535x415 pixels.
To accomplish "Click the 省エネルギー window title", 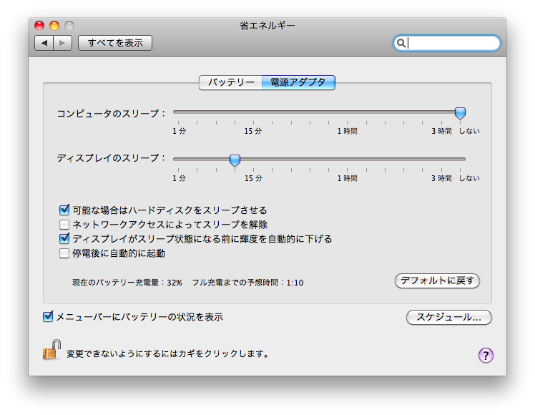I will pyautogui.click(x=267, y=26).
